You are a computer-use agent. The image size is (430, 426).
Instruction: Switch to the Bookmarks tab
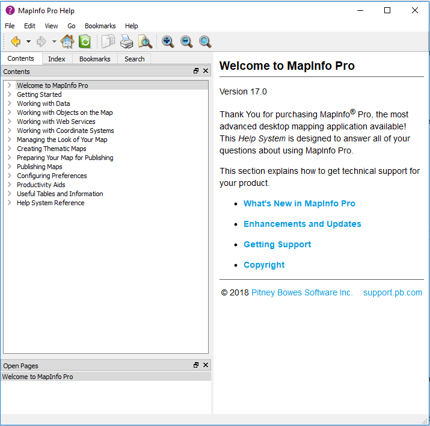pyautogui.click(x=95, y=59)
